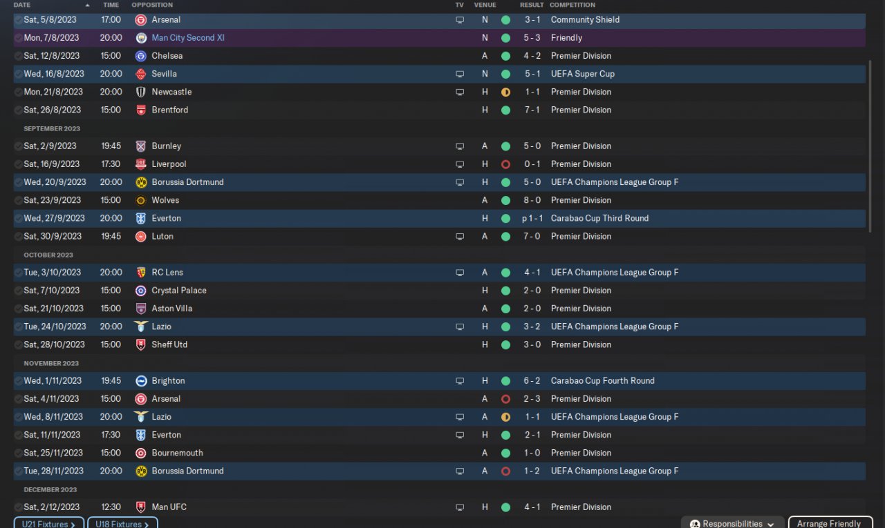Image resolution: width=885 pixels, height=528 pixels.
Task: Click the red loss circle for Arsenal 2-3
Action: point(505,399)
